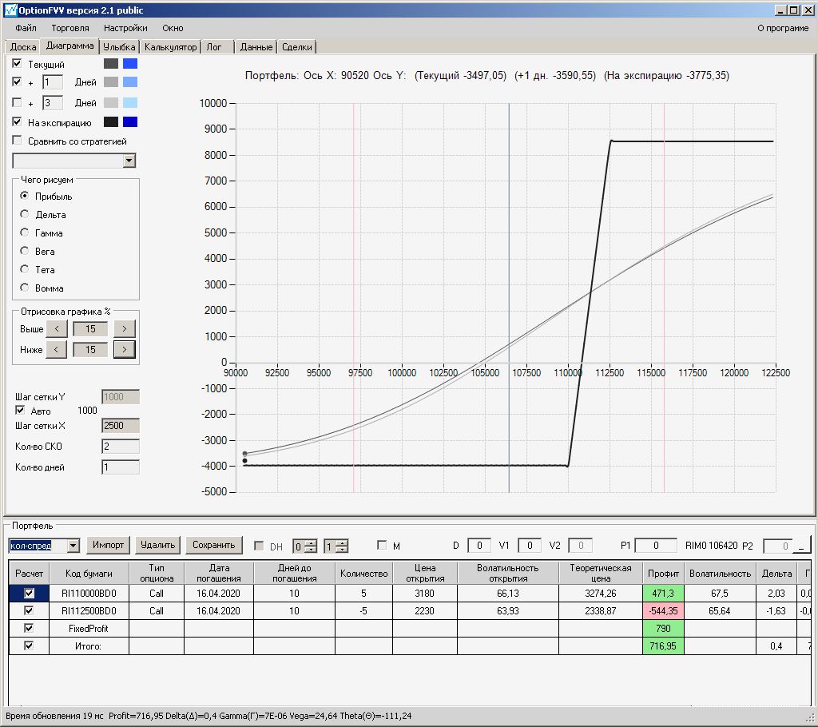The width and height of the screenshot is (818, 727).
Task: Uncheck the FixedProfit row checkbox
Action: pos(29,628)
